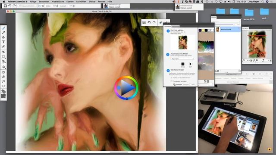The width and height of the screenshot is (276, 155).
Task: Open the Painter Essentials 6 app menu
Action: pos(17,1)
